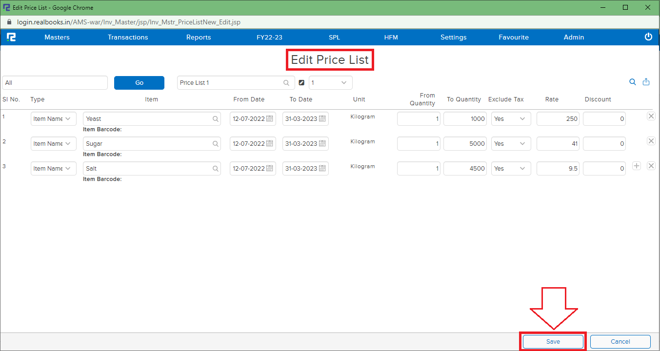Viewport: 660px width, 351px height.
Task: Click the Go button
Action: 139,83
